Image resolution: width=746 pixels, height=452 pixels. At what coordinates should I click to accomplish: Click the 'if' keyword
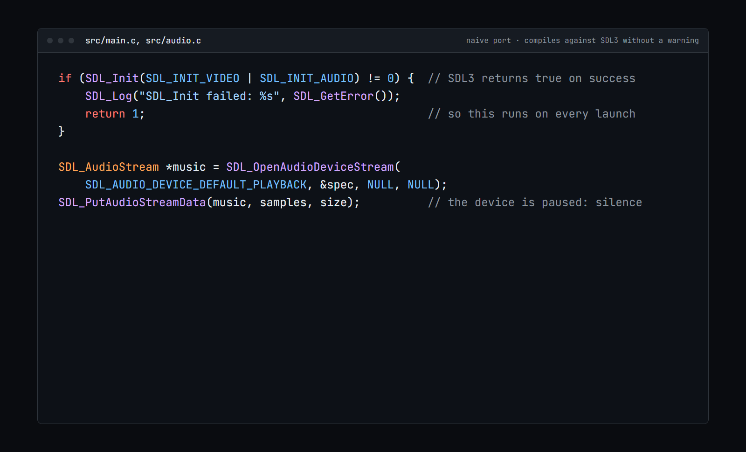[65, 78]
